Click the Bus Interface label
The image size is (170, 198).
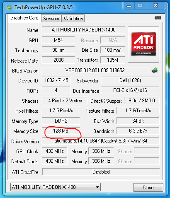[x=86, y=91]
